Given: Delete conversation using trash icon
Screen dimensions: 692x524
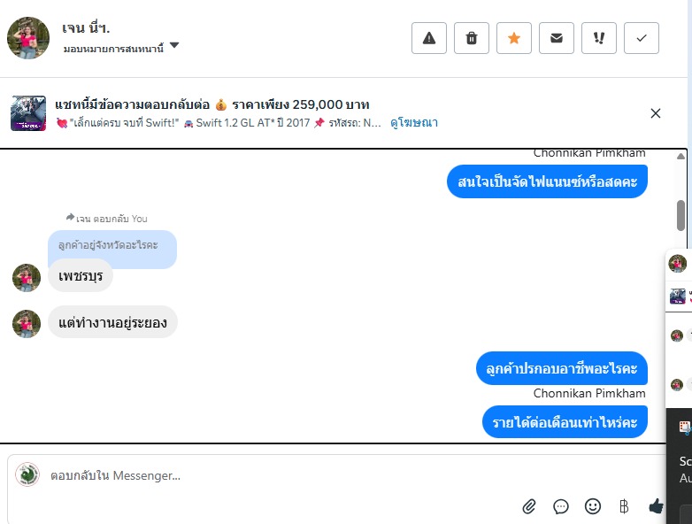Looking at the screenshot, I should 472,38.
